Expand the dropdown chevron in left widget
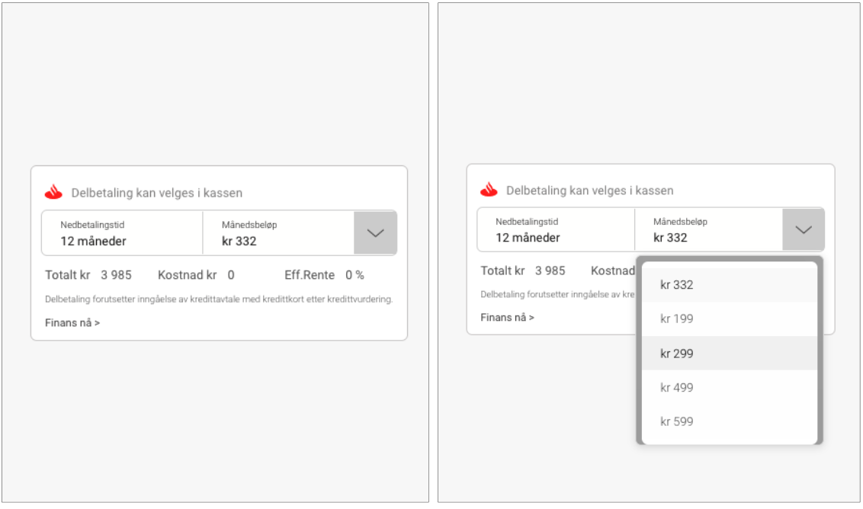 (x=375, y=232)
